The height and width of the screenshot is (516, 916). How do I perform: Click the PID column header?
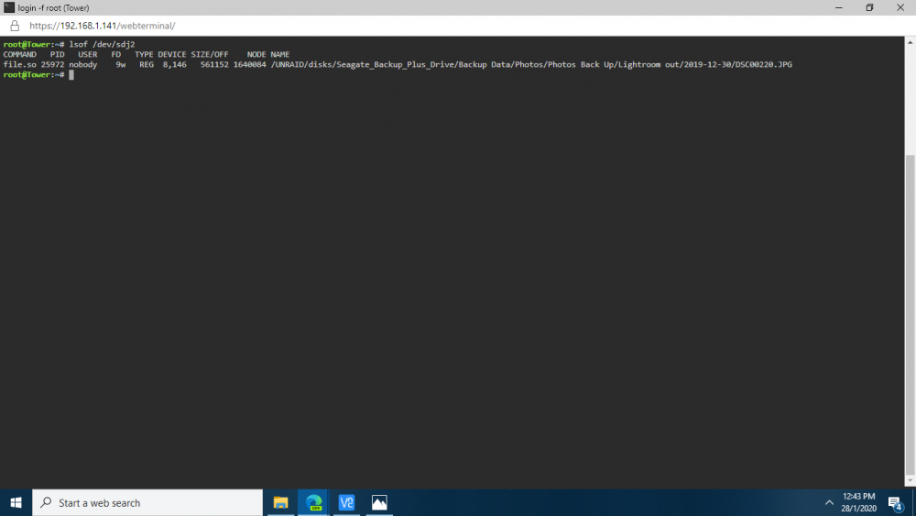(57, 54)
